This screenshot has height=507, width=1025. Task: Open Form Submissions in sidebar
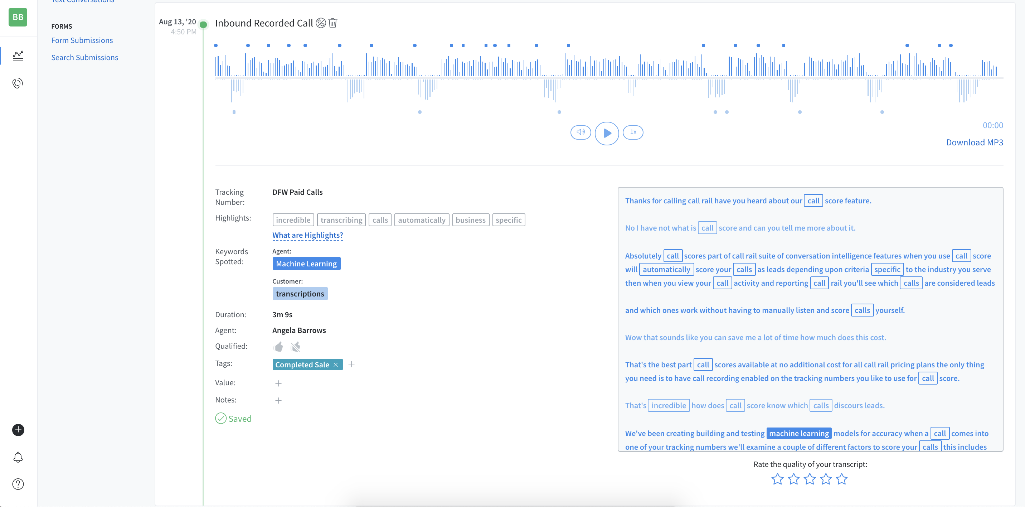coord(82,40)
